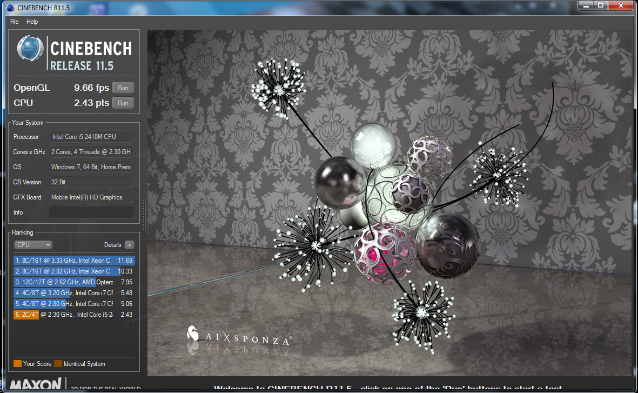Run the CPU benchmark test
This screenshot has width=638, height=393.
click(x=123, y=103)
